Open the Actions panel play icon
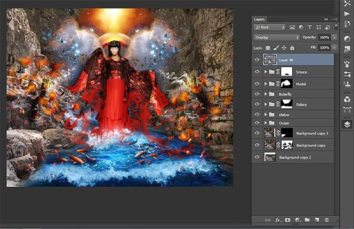Image resolution: width=354 pixels, height=229 pixels. tap(347, 14)
